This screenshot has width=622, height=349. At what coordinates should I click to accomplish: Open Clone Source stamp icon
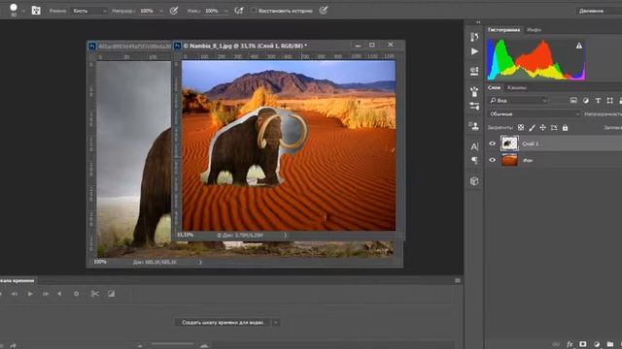point(474,126)
